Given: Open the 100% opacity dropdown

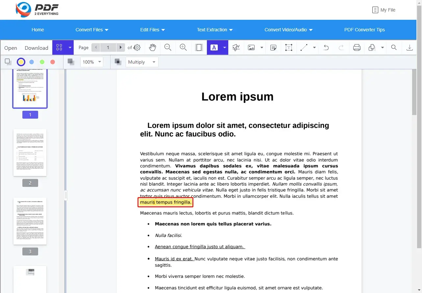Looking at the screenshot, I should click(x=92, y=62).
